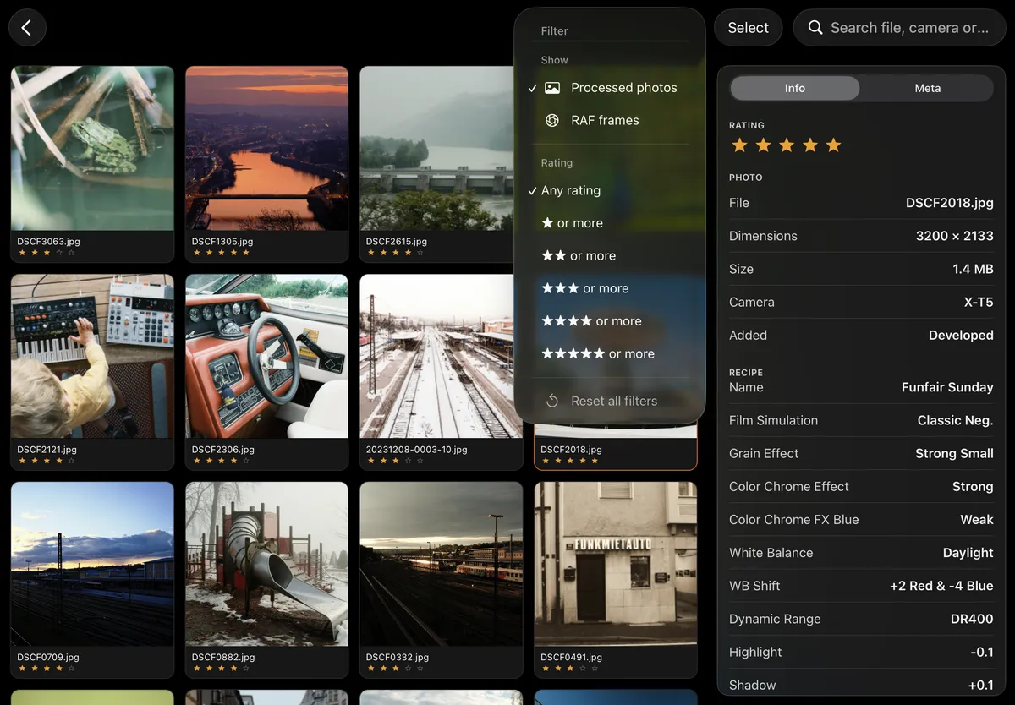The height and width of the screenshot is (705, 1015).
Task: Click the star rating under DSCF0332.jpg
Action: 395,669
